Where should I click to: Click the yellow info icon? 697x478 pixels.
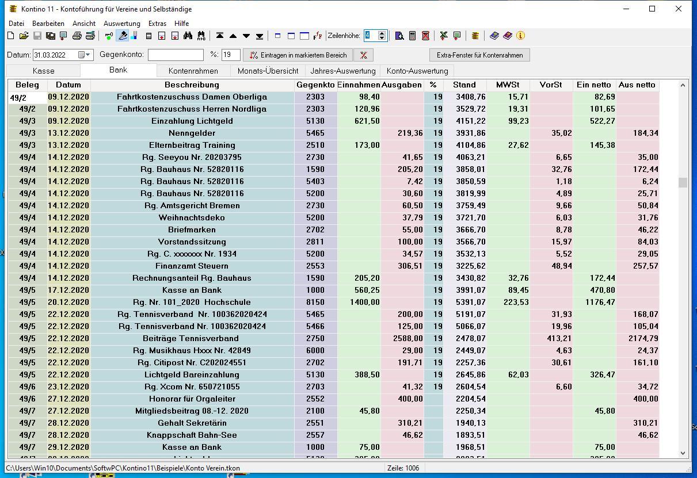[521, 36]
